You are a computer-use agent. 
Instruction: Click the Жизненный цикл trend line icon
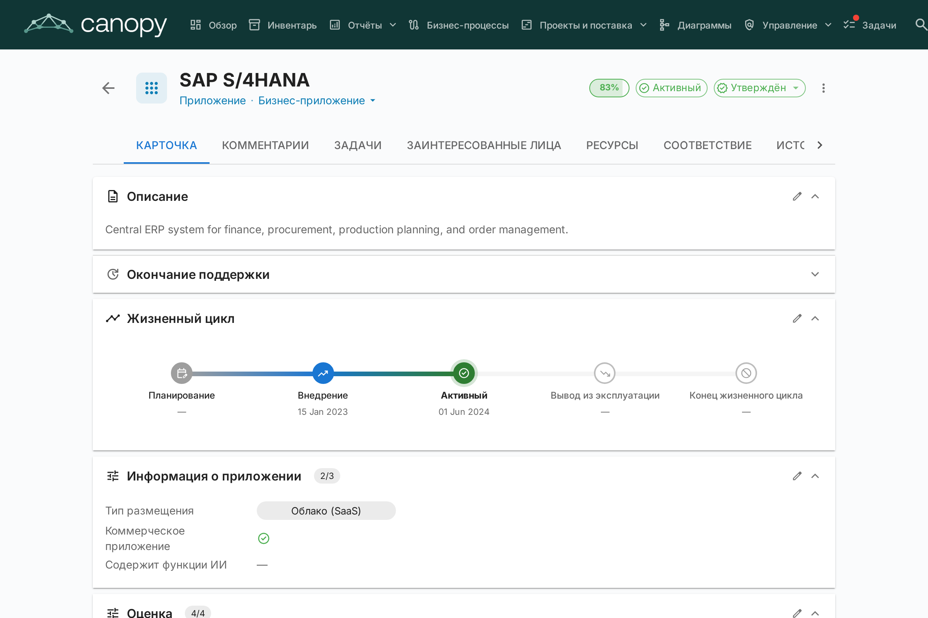coord(113,318)
